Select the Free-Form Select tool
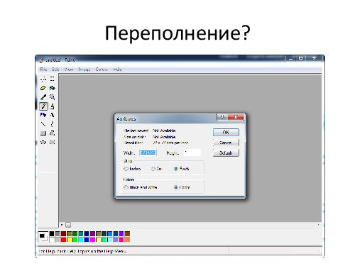Screen dimensions: 355x266 43,79
